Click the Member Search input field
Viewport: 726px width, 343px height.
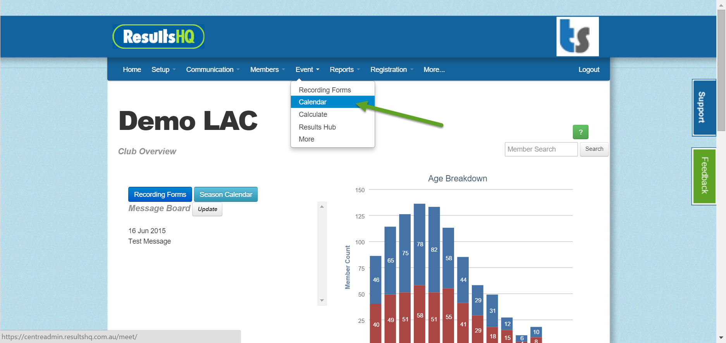click(541, 149)
